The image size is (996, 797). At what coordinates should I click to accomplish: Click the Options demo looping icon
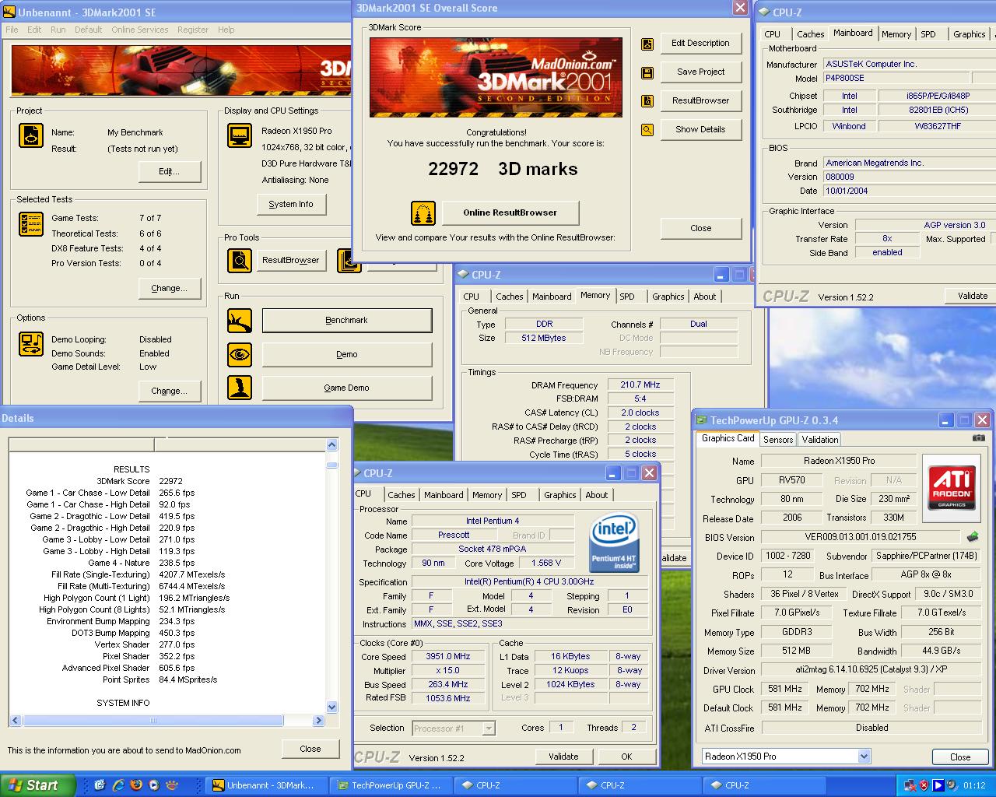pyautogui.click(x=31, y=344)
